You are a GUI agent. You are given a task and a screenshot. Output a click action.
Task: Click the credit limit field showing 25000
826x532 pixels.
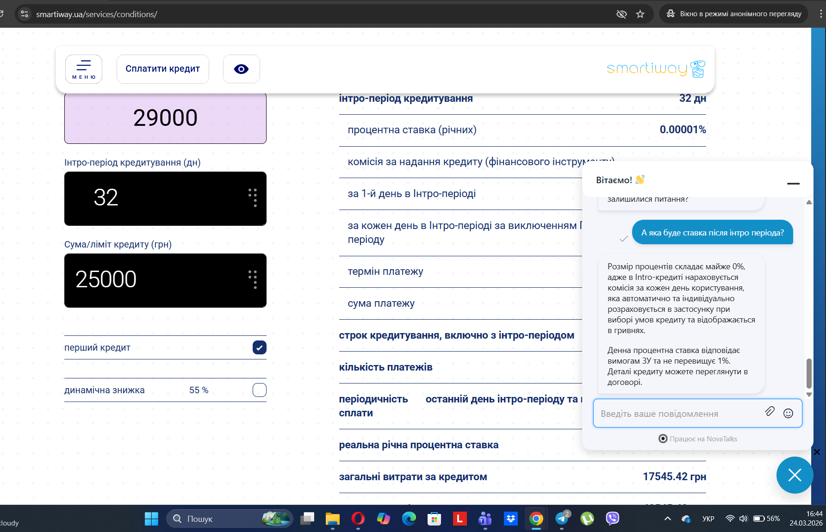pos(165,280)
